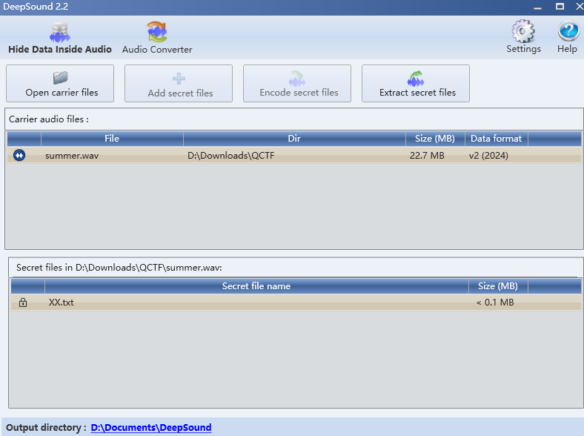Click Add secret files button
Viewport: 584px width, 436px height.
click(179, 84)
